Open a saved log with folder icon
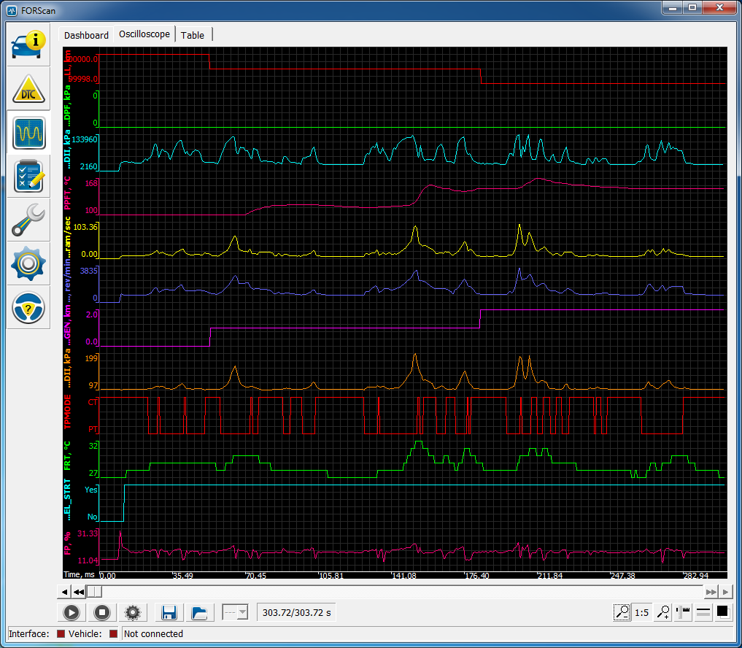 click(x=198, y=613)
